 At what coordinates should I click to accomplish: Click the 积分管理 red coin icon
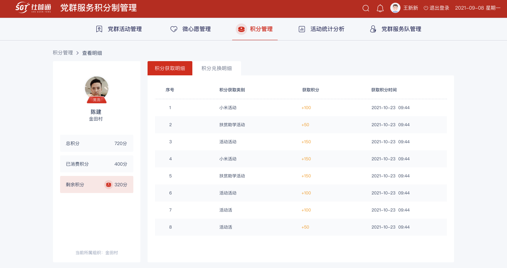pos(241,29)
